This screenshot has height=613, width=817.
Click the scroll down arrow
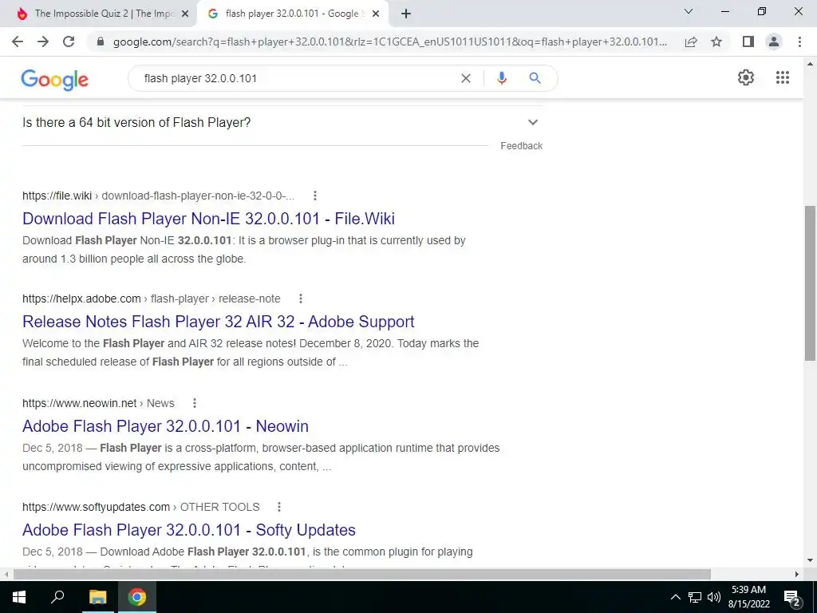click(x=810, y=561)
